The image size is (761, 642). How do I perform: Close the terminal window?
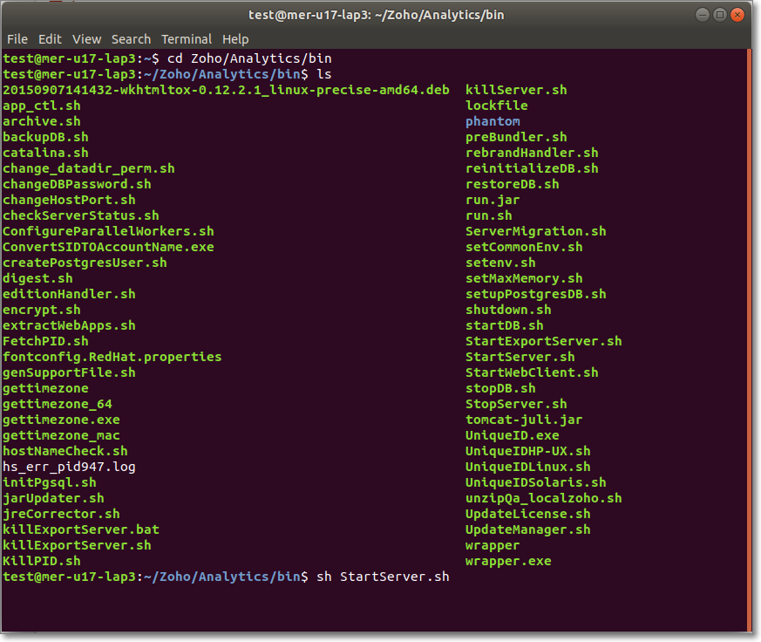[737, 15]
